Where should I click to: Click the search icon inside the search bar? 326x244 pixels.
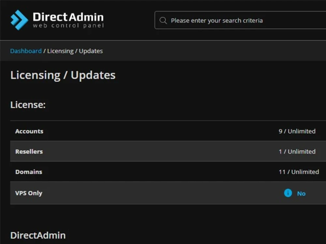[x=163, y=20]
